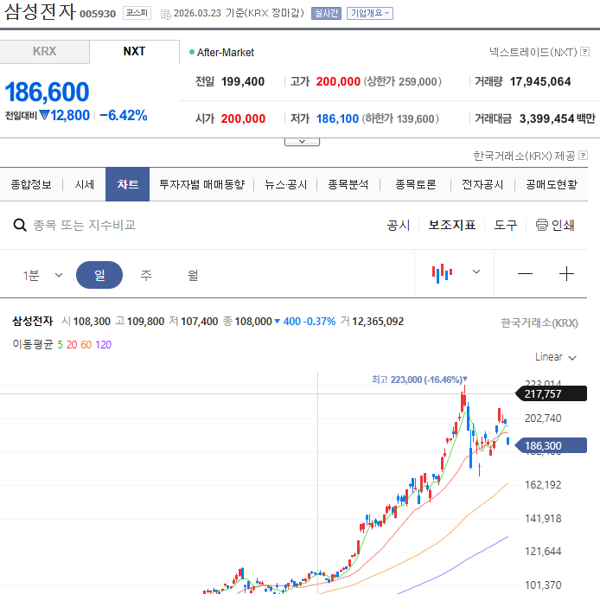Select the NXT exchange tab
Viewport: 600px width, 594px height.
click(134, 51)
